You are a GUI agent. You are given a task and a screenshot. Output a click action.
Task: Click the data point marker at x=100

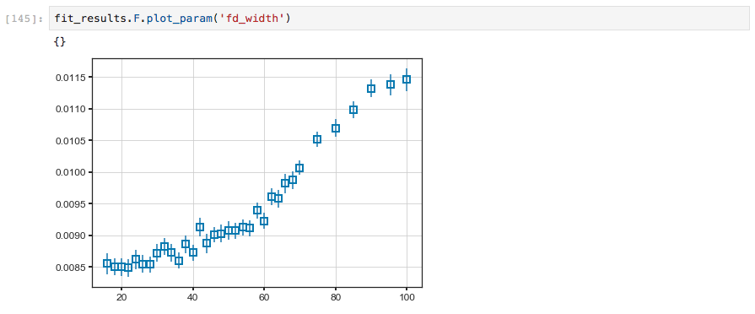tap(407, 79)
